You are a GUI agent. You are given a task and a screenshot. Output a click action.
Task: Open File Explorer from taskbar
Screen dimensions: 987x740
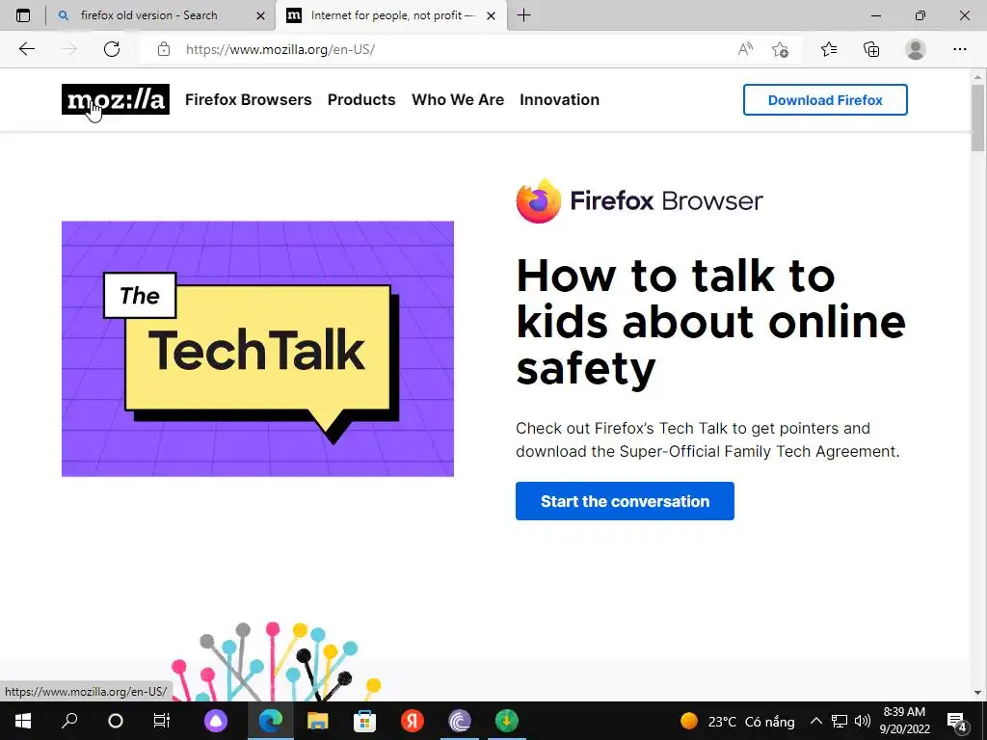pos(318,721)
